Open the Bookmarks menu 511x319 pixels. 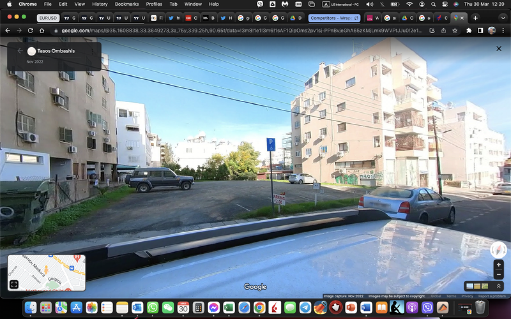126,4
